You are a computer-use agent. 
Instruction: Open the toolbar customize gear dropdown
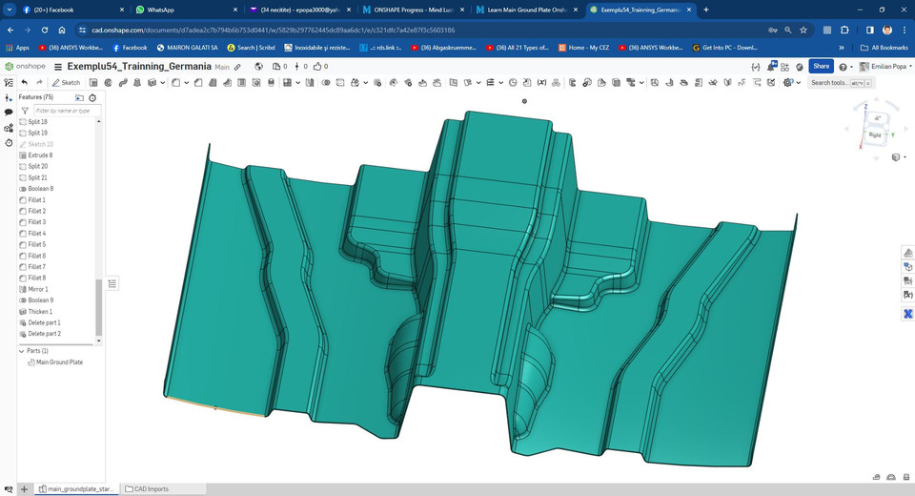pos(791,82)
